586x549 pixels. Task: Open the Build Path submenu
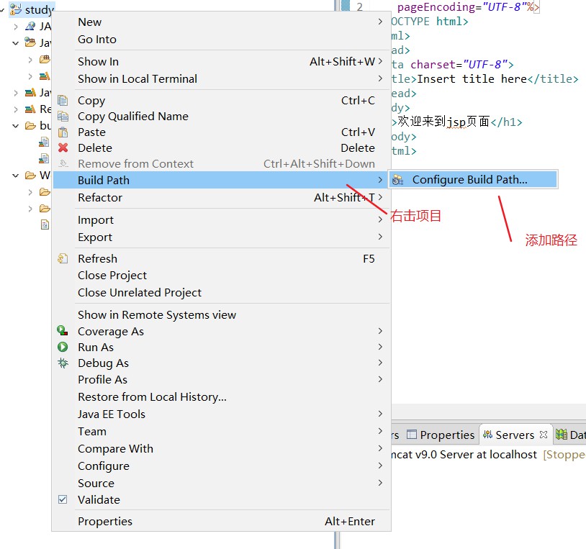click(x=221, y=180)
